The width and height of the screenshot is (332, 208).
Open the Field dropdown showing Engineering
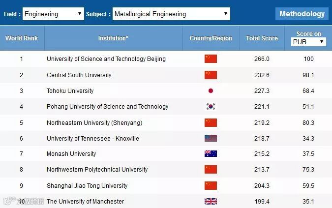[53, 14]
